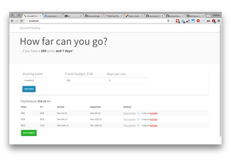Click the location target icon in address bar
The height and width of the screenshot is (164, 231).
pyautogui.click(x=169, y=21)
